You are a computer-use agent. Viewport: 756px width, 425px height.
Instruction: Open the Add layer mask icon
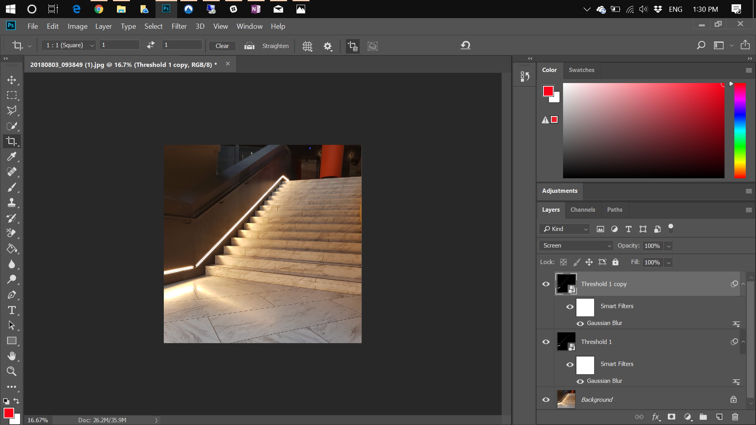672,417
